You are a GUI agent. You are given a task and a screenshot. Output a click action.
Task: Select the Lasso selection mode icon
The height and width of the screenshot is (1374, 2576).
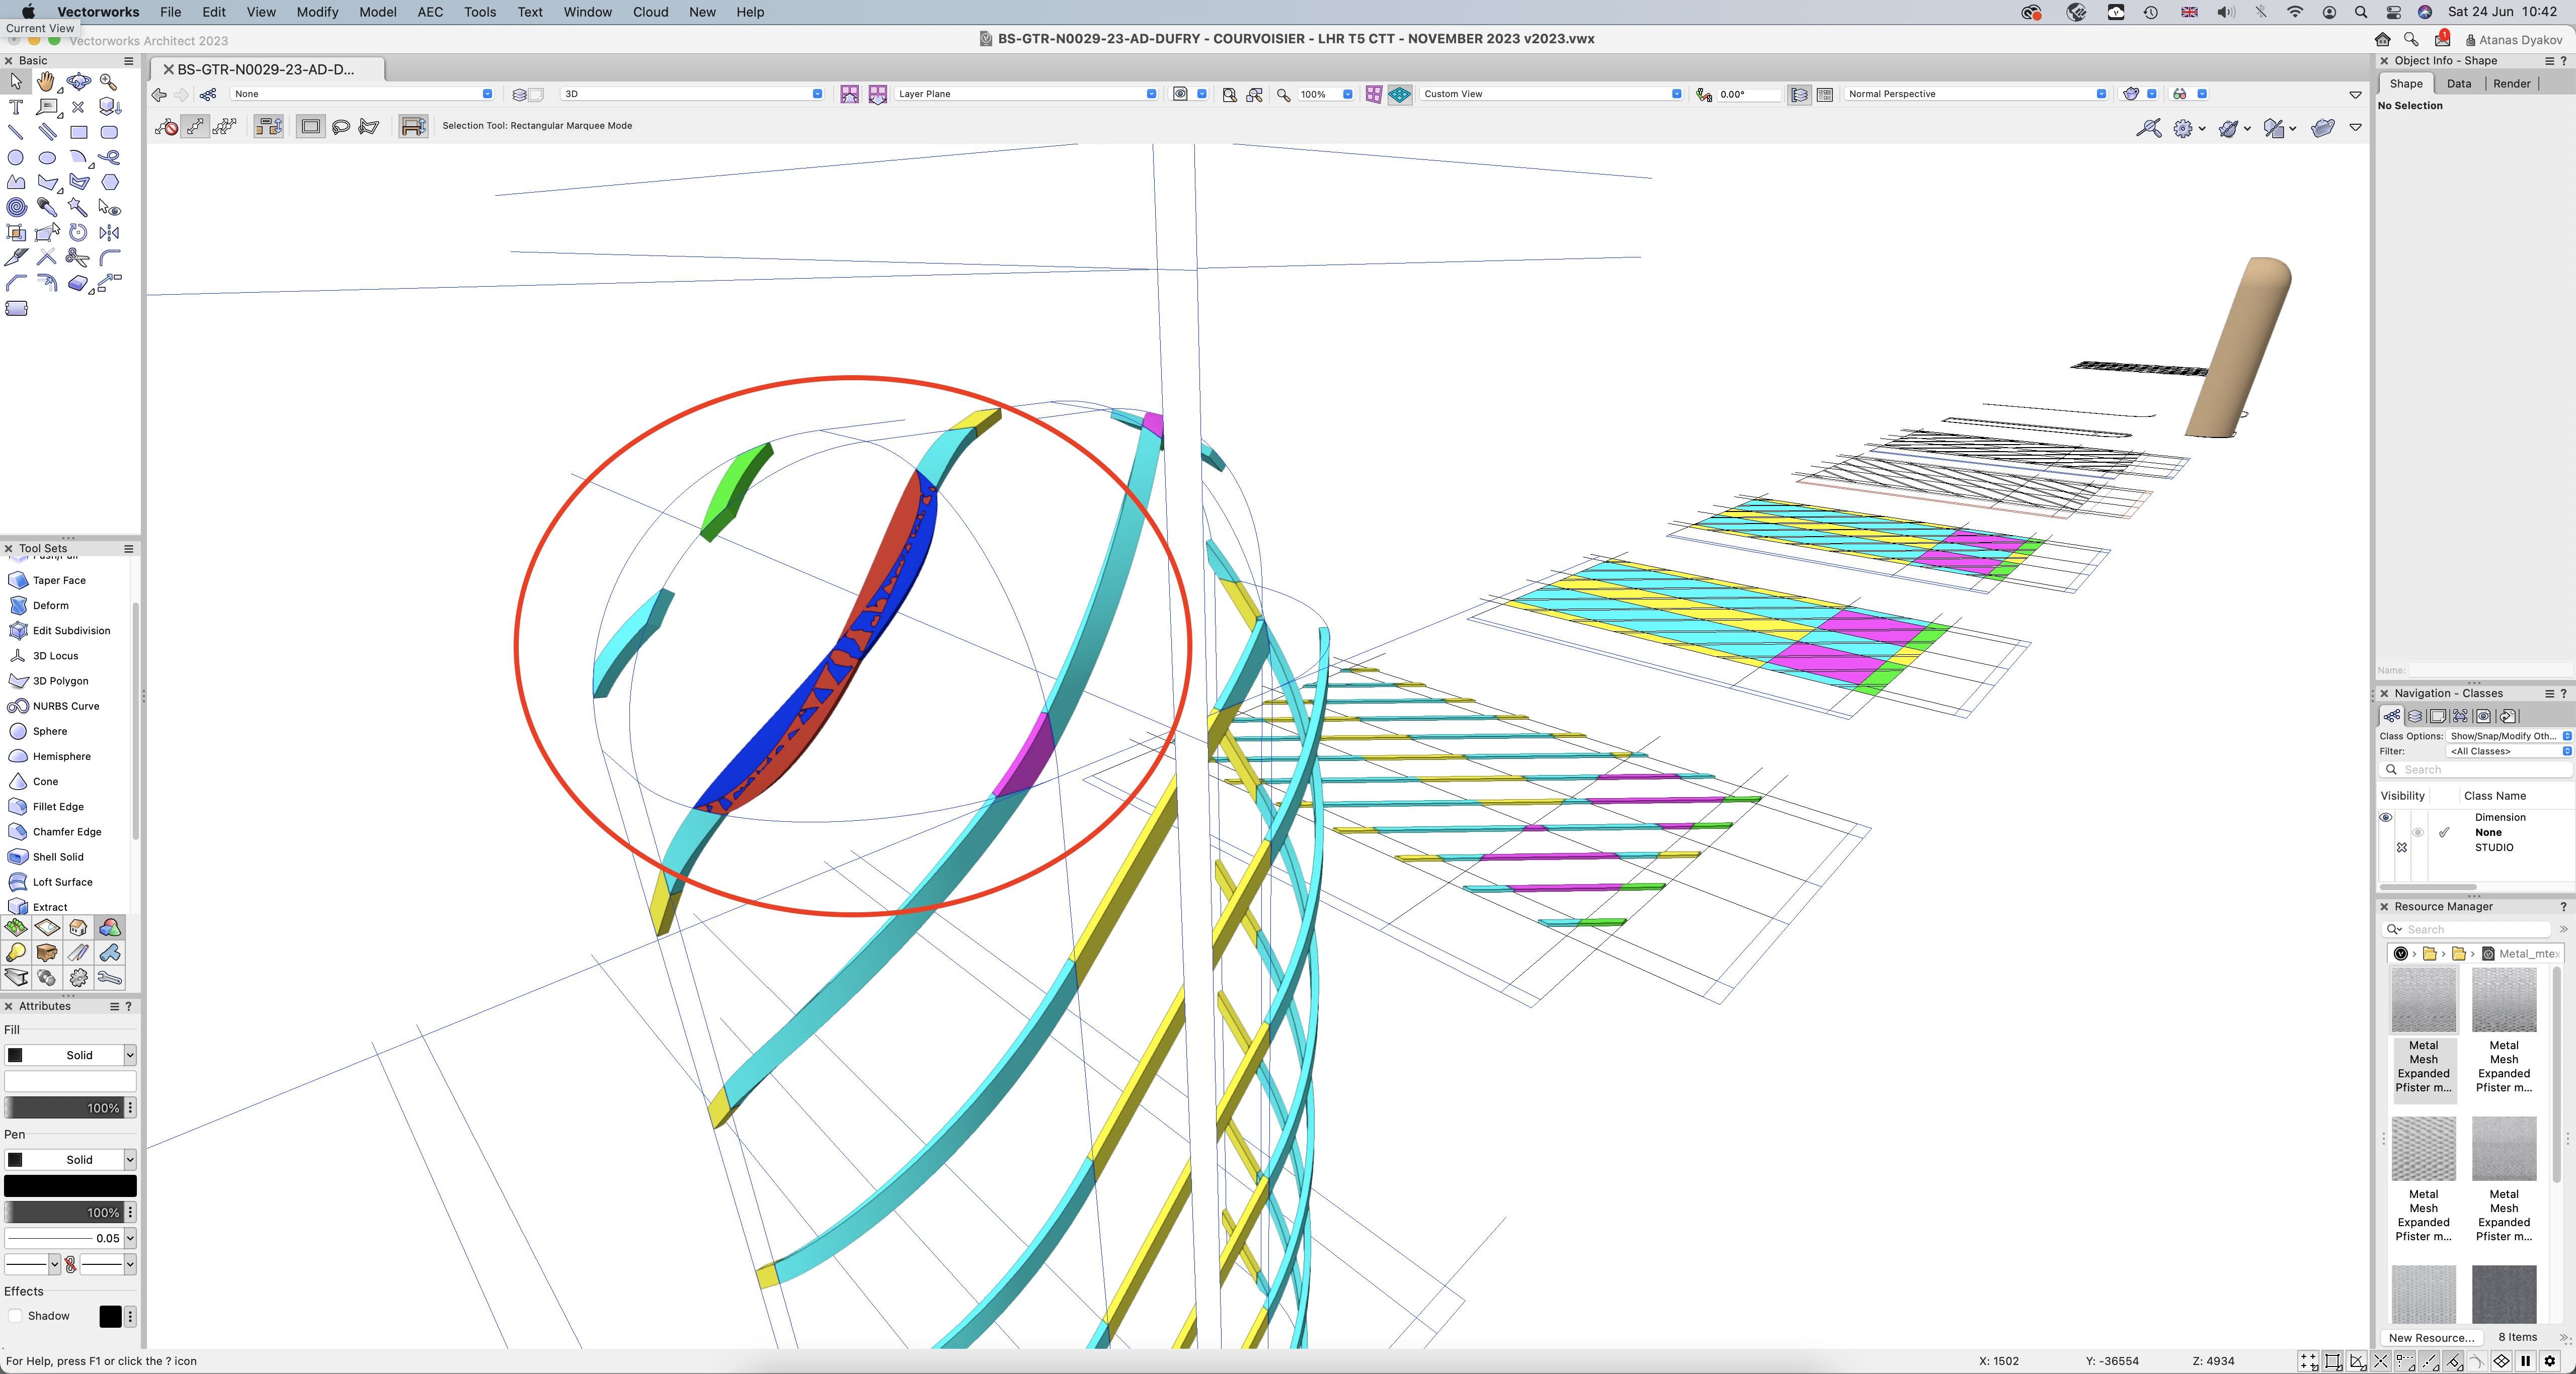[x=340, y=126]
